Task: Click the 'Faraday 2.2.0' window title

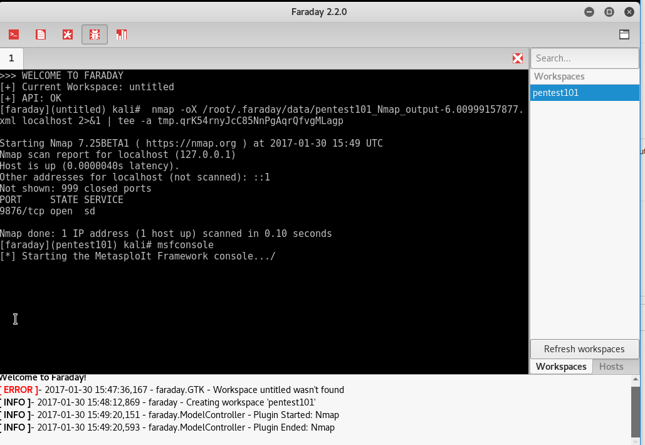Action: tap(319, 12)
